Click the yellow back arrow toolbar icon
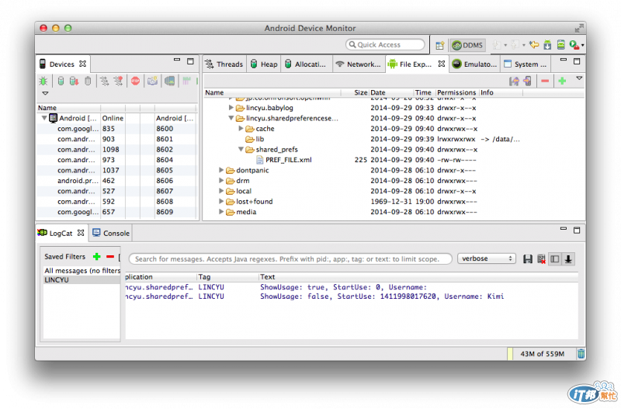Screen dimensions: 621x409 534,45
